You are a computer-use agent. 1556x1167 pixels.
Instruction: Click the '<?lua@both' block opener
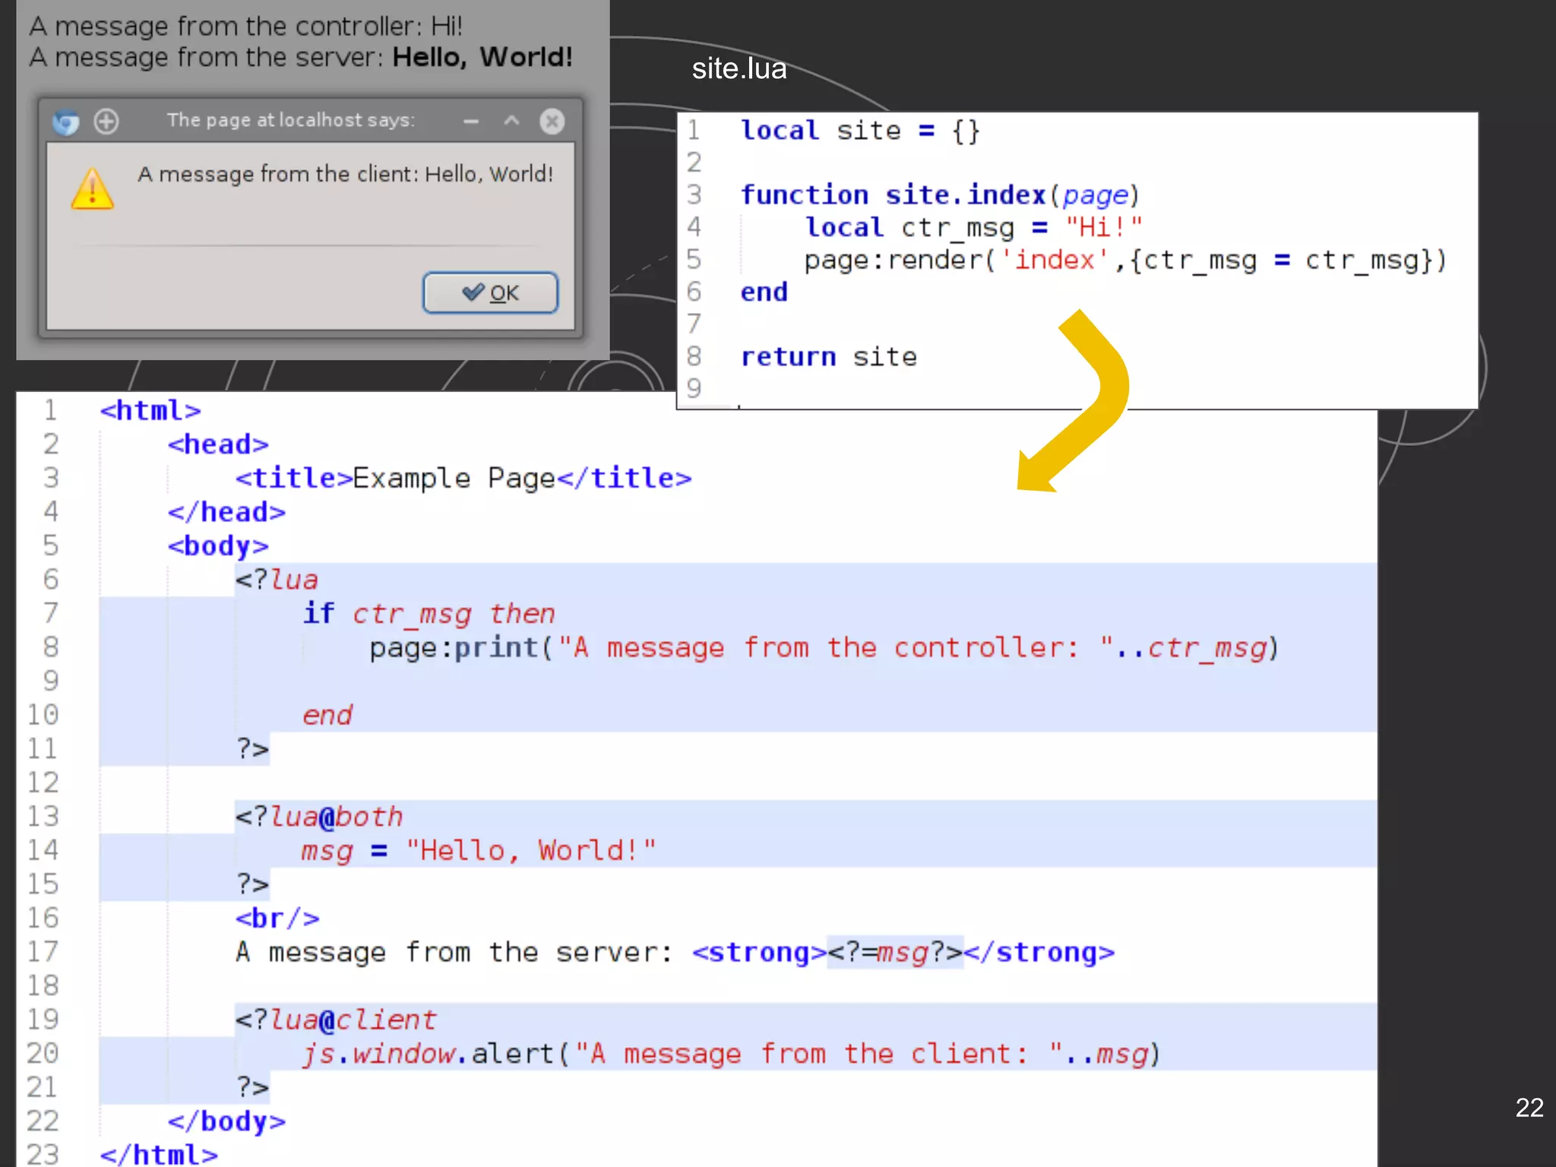point(319,817)
